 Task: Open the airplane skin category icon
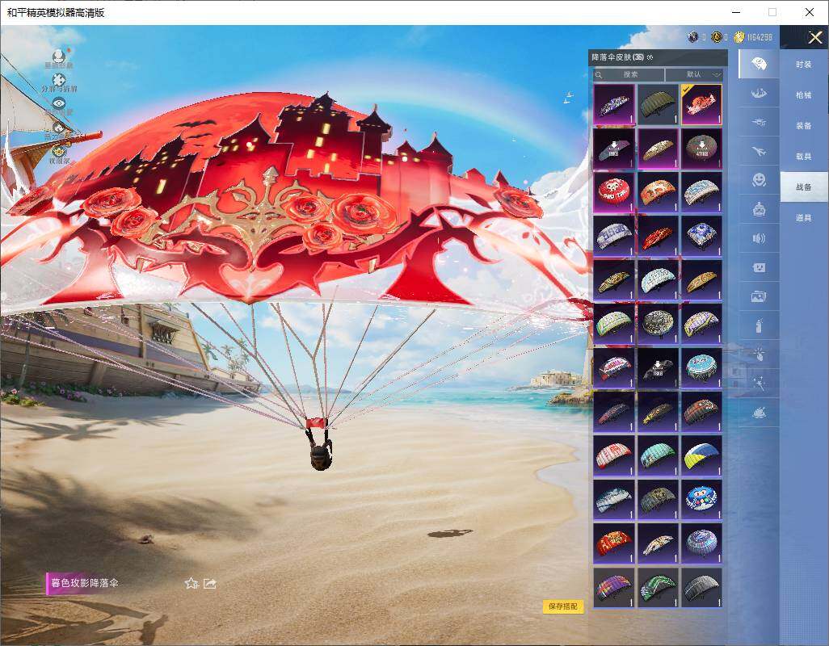click(x=759, y=152)
